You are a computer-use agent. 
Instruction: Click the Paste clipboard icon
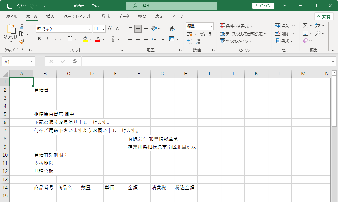coord(11,29)
